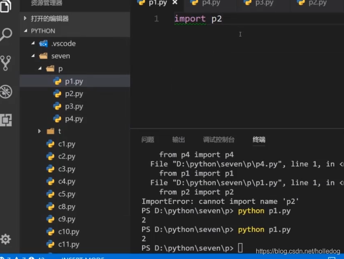Switch to the 问题 panel tab
The height and width of the screenshot is (259, 344).
(148, 139)
